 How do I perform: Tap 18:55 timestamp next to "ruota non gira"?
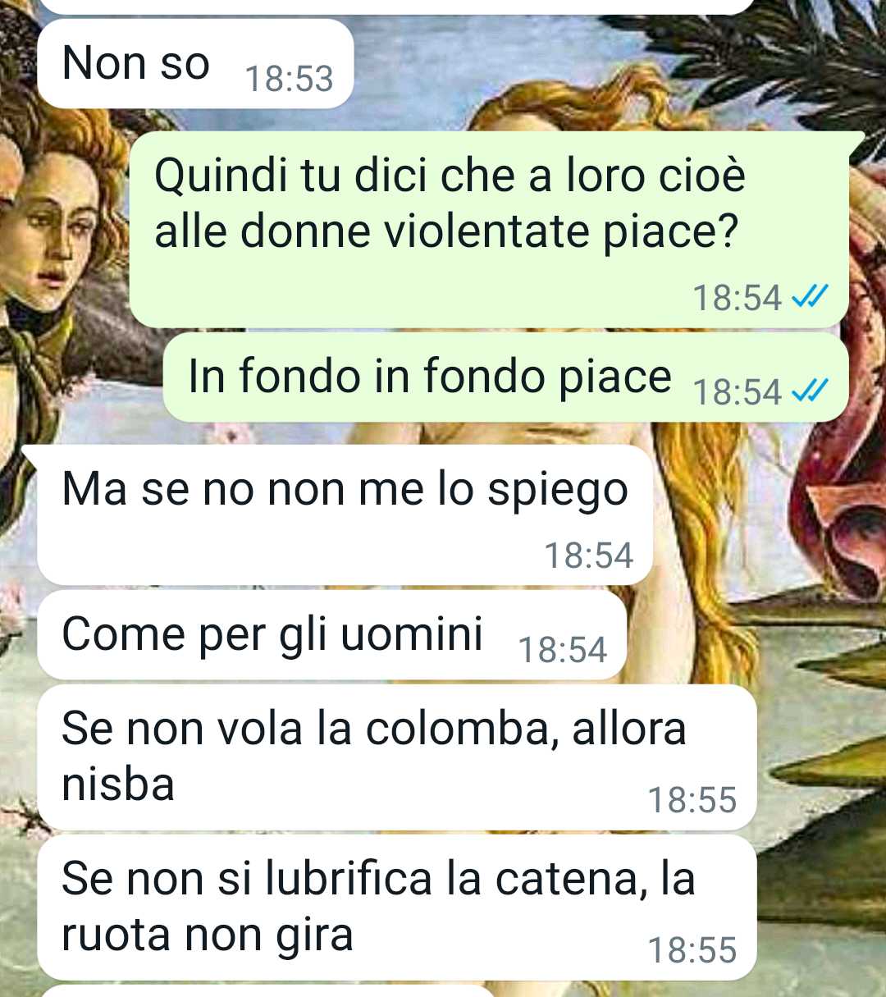pyautogui.click(x=692, y=950)
